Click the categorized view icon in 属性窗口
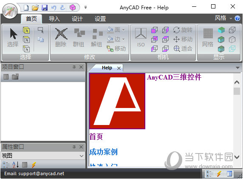This screenshot has width=243, height=179. (6, 165)
